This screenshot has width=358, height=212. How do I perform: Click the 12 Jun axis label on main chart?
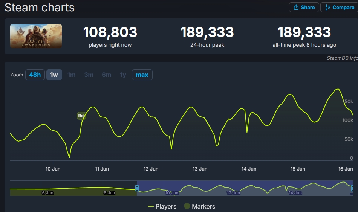(151, 169)
